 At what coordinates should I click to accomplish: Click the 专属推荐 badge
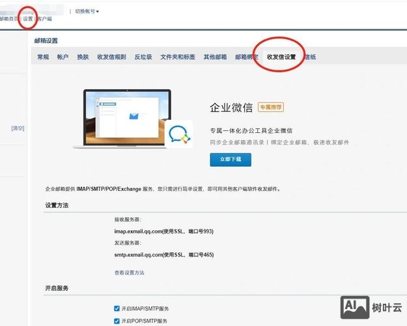[271, 107]
